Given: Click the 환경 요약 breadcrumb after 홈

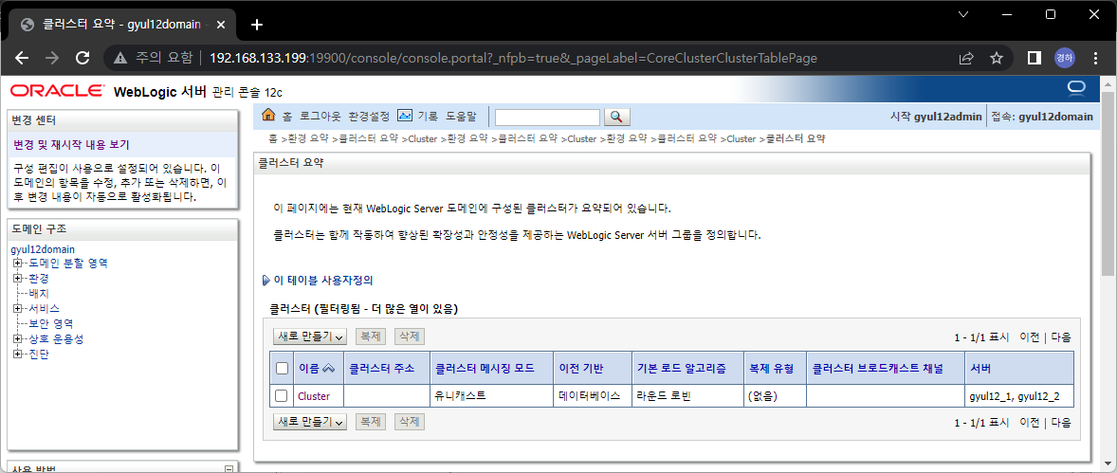Looking at the screenshot, I should 307,139.
